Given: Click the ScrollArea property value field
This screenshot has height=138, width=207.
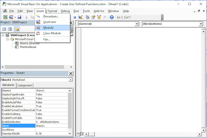Looking at the screenshot, I should [x=52, y=130].
